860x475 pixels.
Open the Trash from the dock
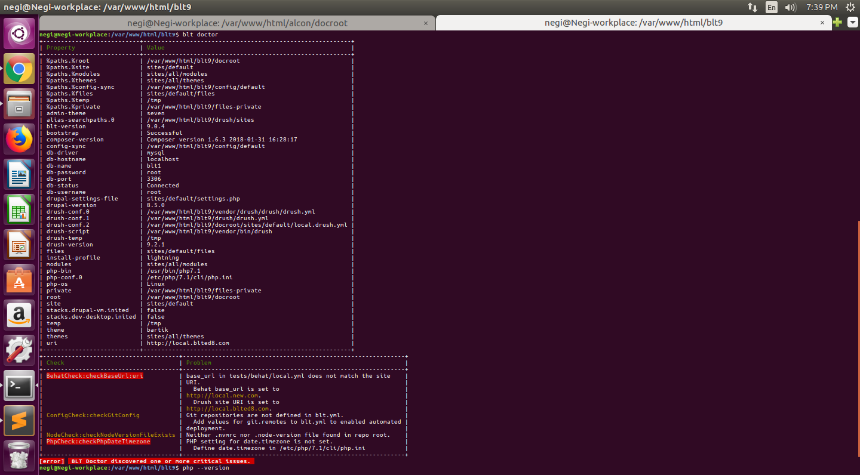tap(19, 455)
